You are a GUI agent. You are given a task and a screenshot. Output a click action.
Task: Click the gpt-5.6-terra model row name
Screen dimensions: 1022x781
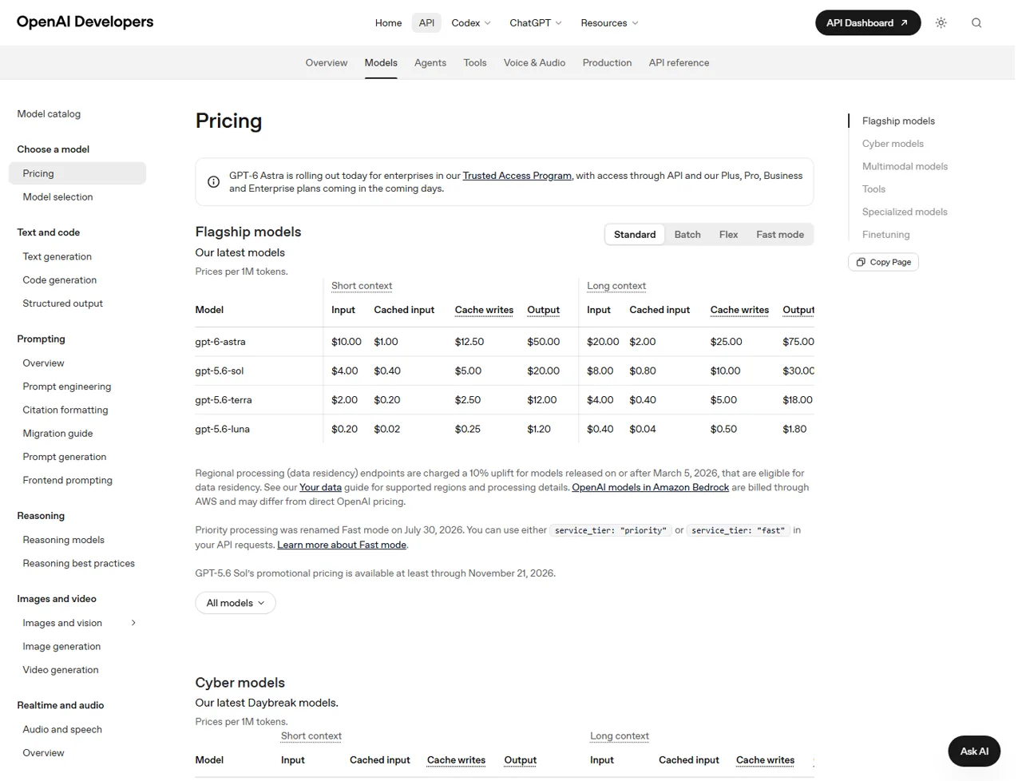224,400
